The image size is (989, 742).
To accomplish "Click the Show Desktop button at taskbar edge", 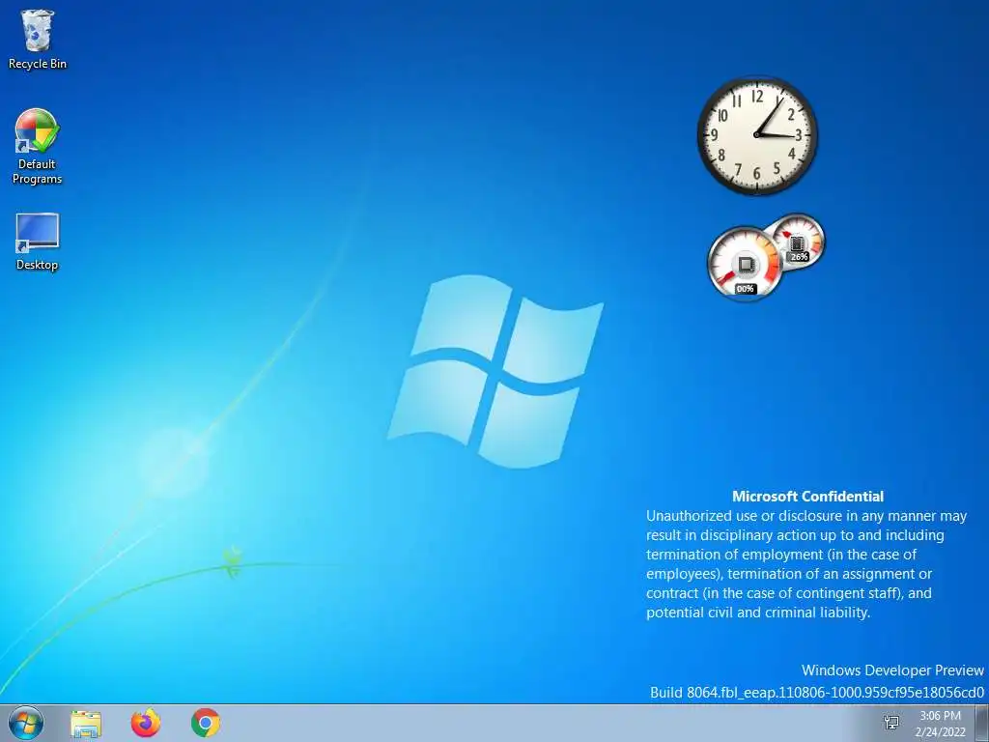I will tap(982, 723).
